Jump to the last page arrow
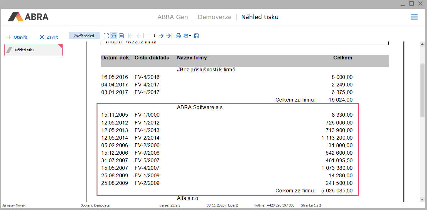The height and width of the screenshot is (210, 427). click(x=169, y=36)
